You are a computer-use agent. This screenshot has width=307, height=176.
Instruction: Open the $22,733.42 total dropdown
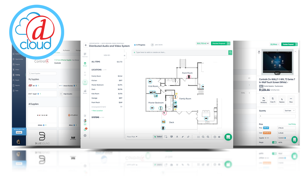point(203,43)
